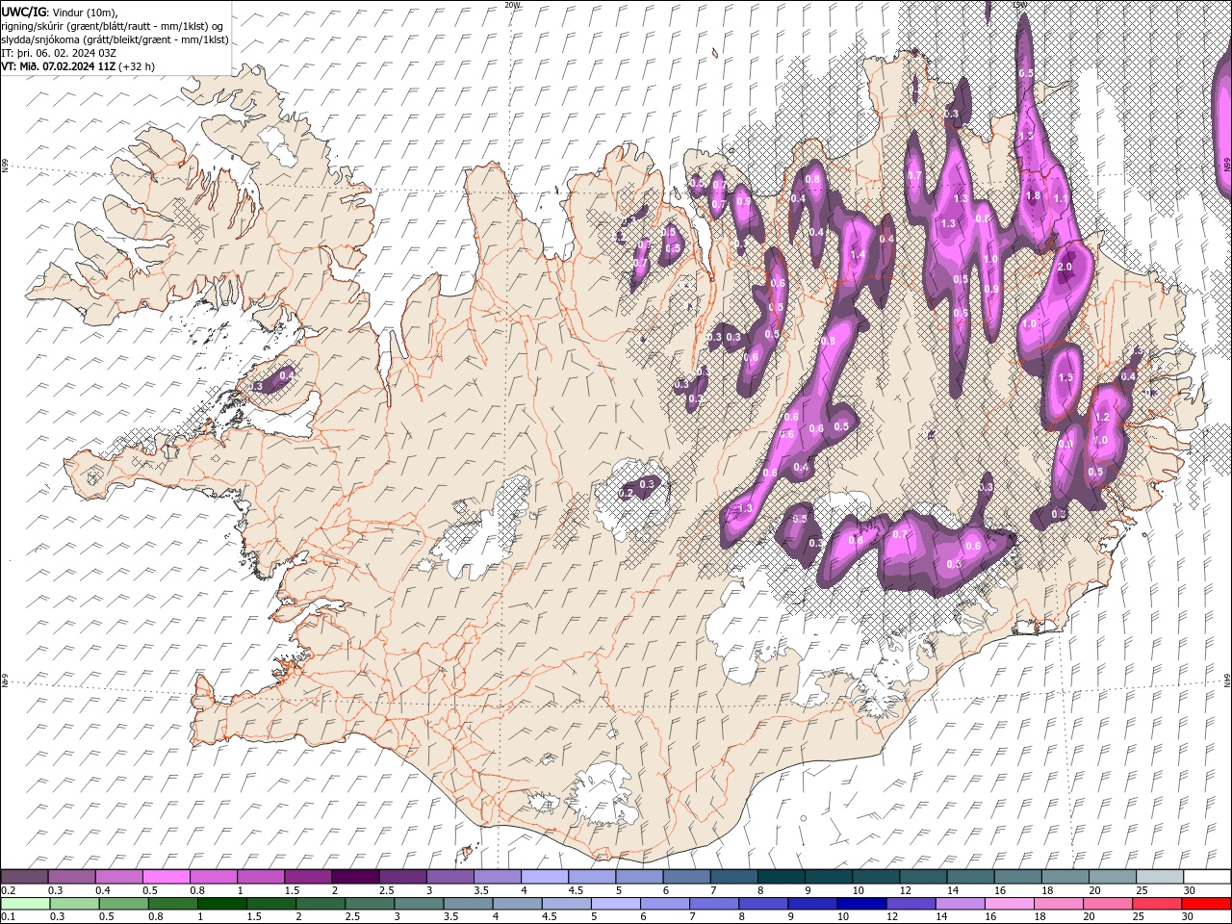The height and width of the screenshot is (924, 1232).
Task: Click the 20W longitude label
Action: (512, 5)
